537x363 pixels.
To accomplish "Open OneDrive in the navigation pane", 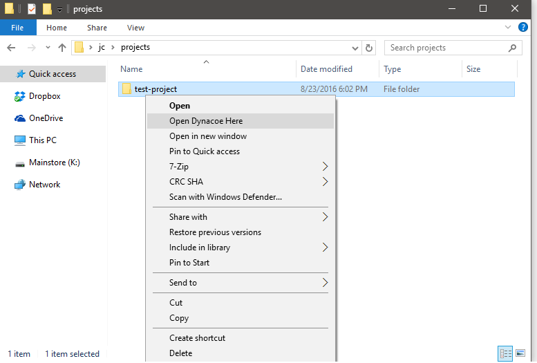I will [46, 118].
